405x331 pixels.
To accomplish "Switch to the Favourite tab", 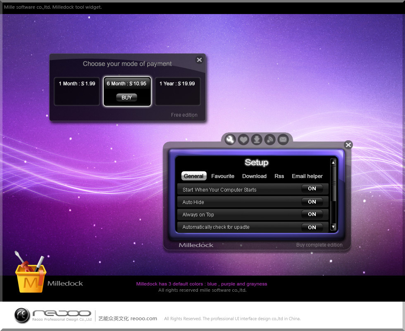I will [x=223, y=176].
